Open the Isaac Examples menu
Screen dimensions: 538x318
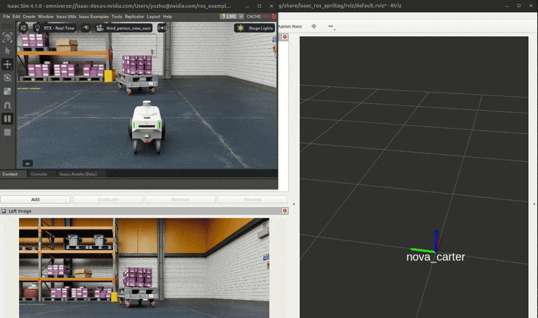click(93, 16)
